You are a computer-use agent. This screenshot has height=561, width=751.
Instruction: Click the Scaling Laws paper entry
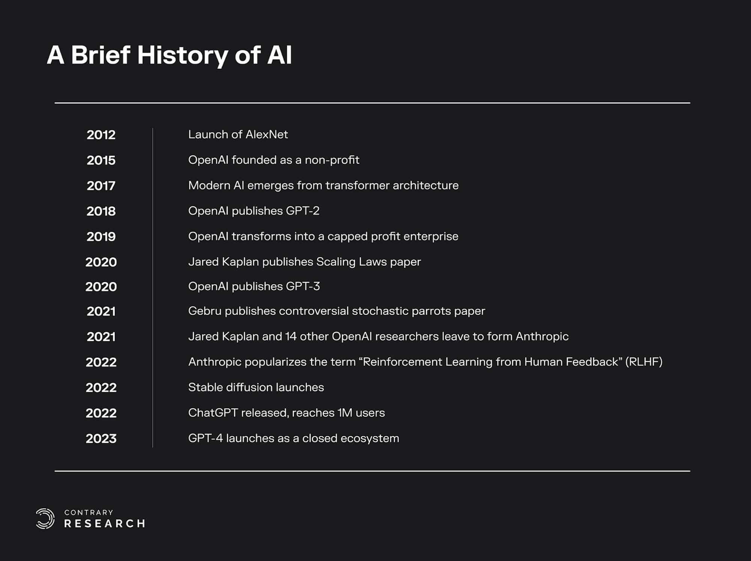tap(304, 262)
